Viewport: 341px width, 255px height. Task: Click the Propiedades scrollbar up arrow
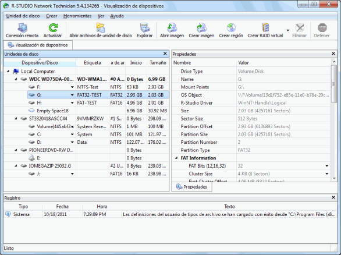click(x=334, y=62)
